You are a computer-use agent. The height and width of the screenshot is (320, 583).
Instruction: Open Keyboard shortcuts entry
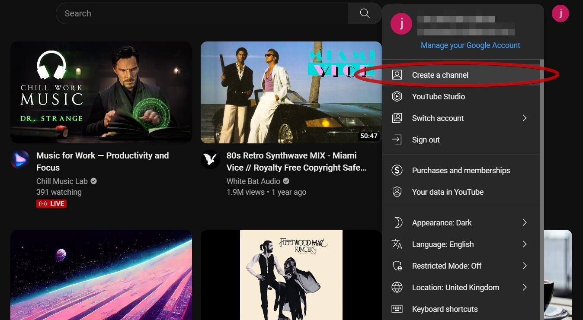click(461, 309)
